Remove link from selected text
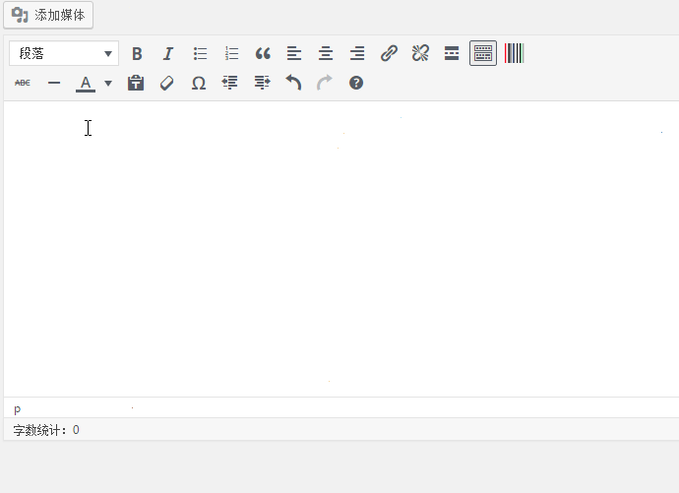Image resolution: width=679 pixels, height=493 pixels. (x=420, y=53)
